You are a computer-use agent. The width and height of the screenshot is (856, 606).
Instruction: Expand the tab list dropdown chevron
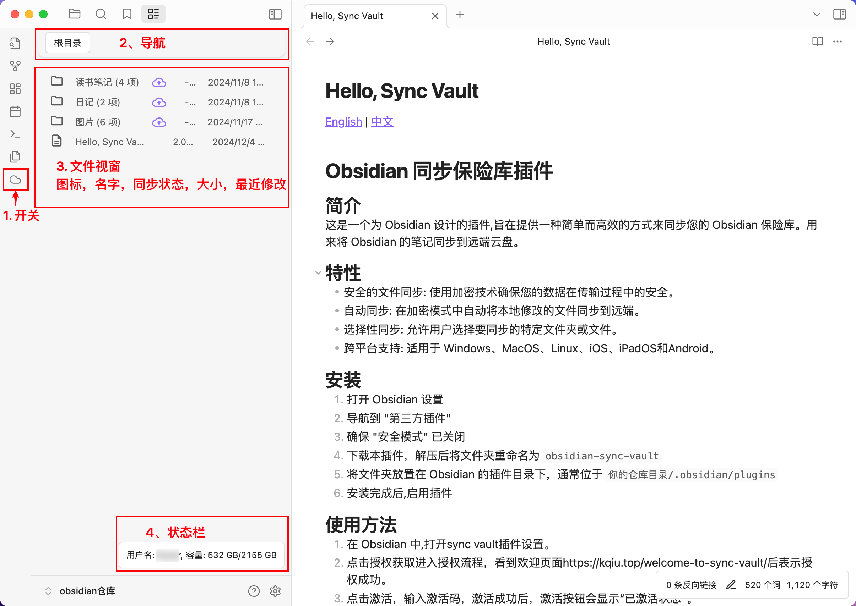pos(817,15)
